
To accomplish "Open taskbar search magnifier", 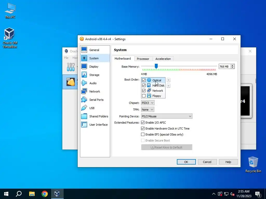I will pos(19,194).
